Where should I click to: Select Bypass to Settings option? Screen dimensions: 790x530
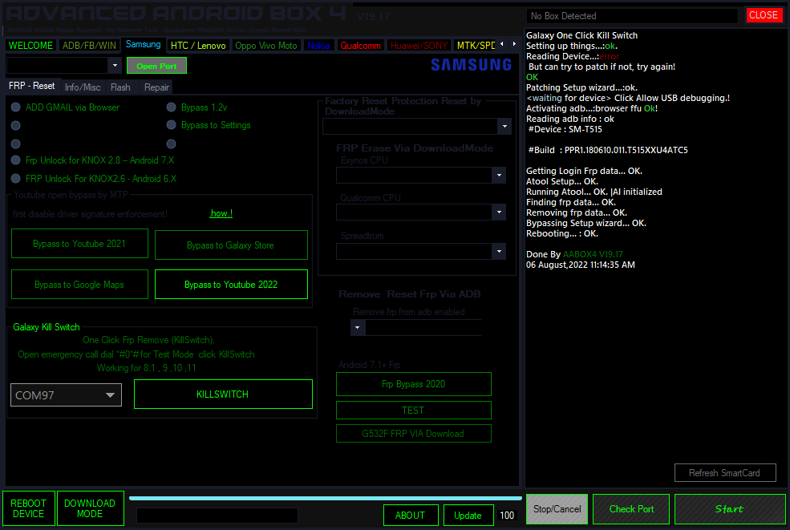pos(172,125)
